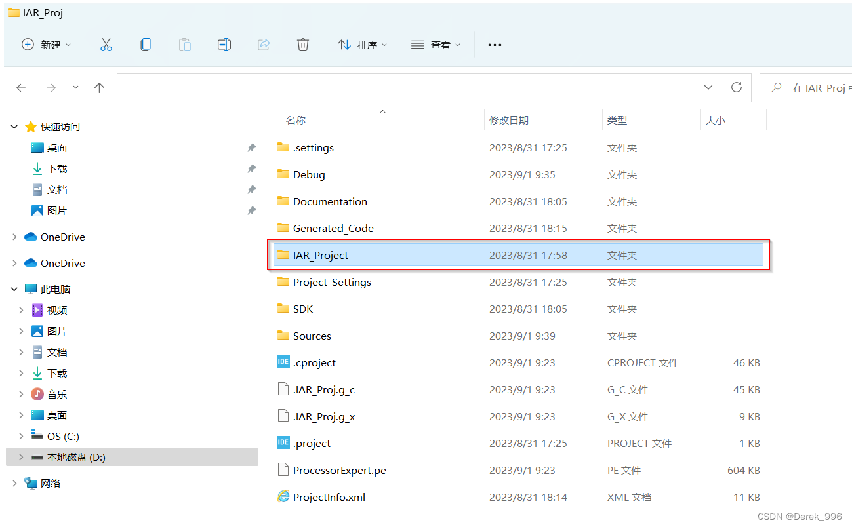Refresh the folder view
The height and width of the screenshot is (527, 852).
(x=737, y=87)
